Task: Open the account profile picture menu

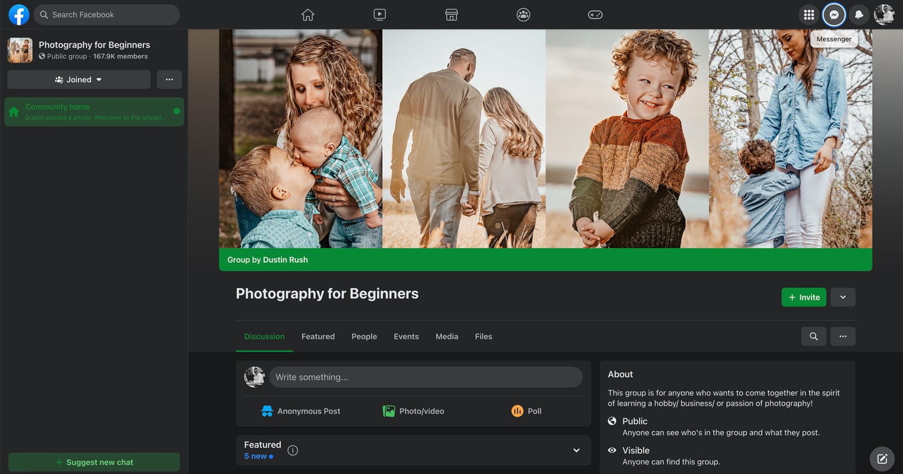Action: point(884,15)
